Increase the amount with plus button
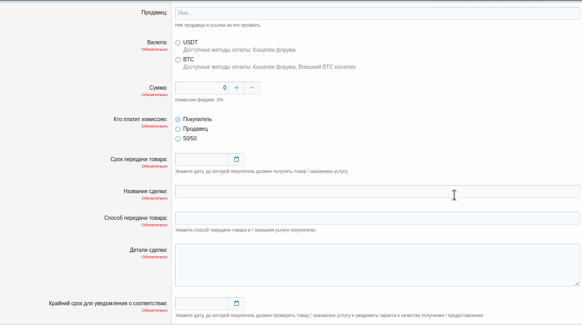 tap(236, 88)
